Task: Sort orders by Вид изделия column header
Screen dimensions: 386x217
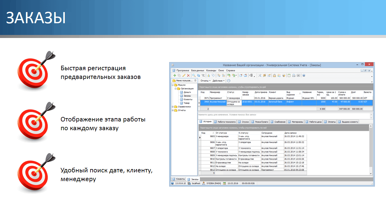Action: pos(293,93)
